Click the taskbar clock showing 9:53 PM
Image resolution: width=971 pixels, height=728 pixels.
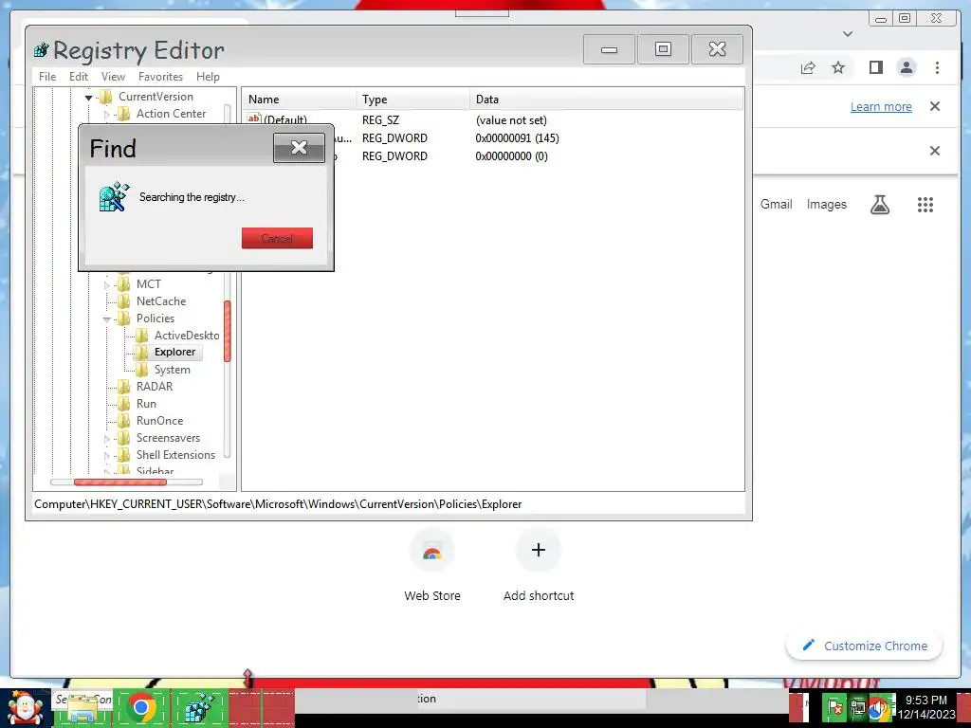coord(925,707)
